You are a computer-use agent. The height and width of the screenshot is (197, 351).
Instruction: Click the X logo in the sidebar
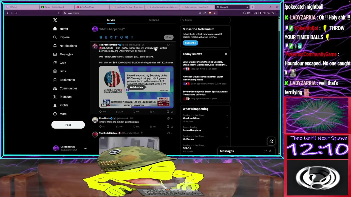pyautogui.click(x=55, y=20)
